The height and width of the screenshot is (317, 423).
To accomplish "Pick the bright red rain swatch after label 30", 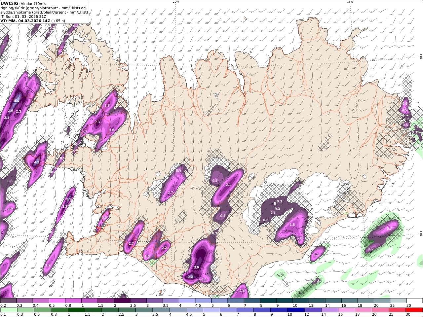I will (x=414, y=310).
